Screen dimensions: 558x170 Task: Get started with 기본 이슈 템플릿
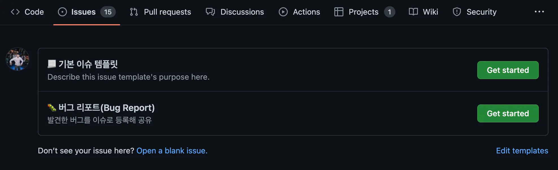point(508,70)
